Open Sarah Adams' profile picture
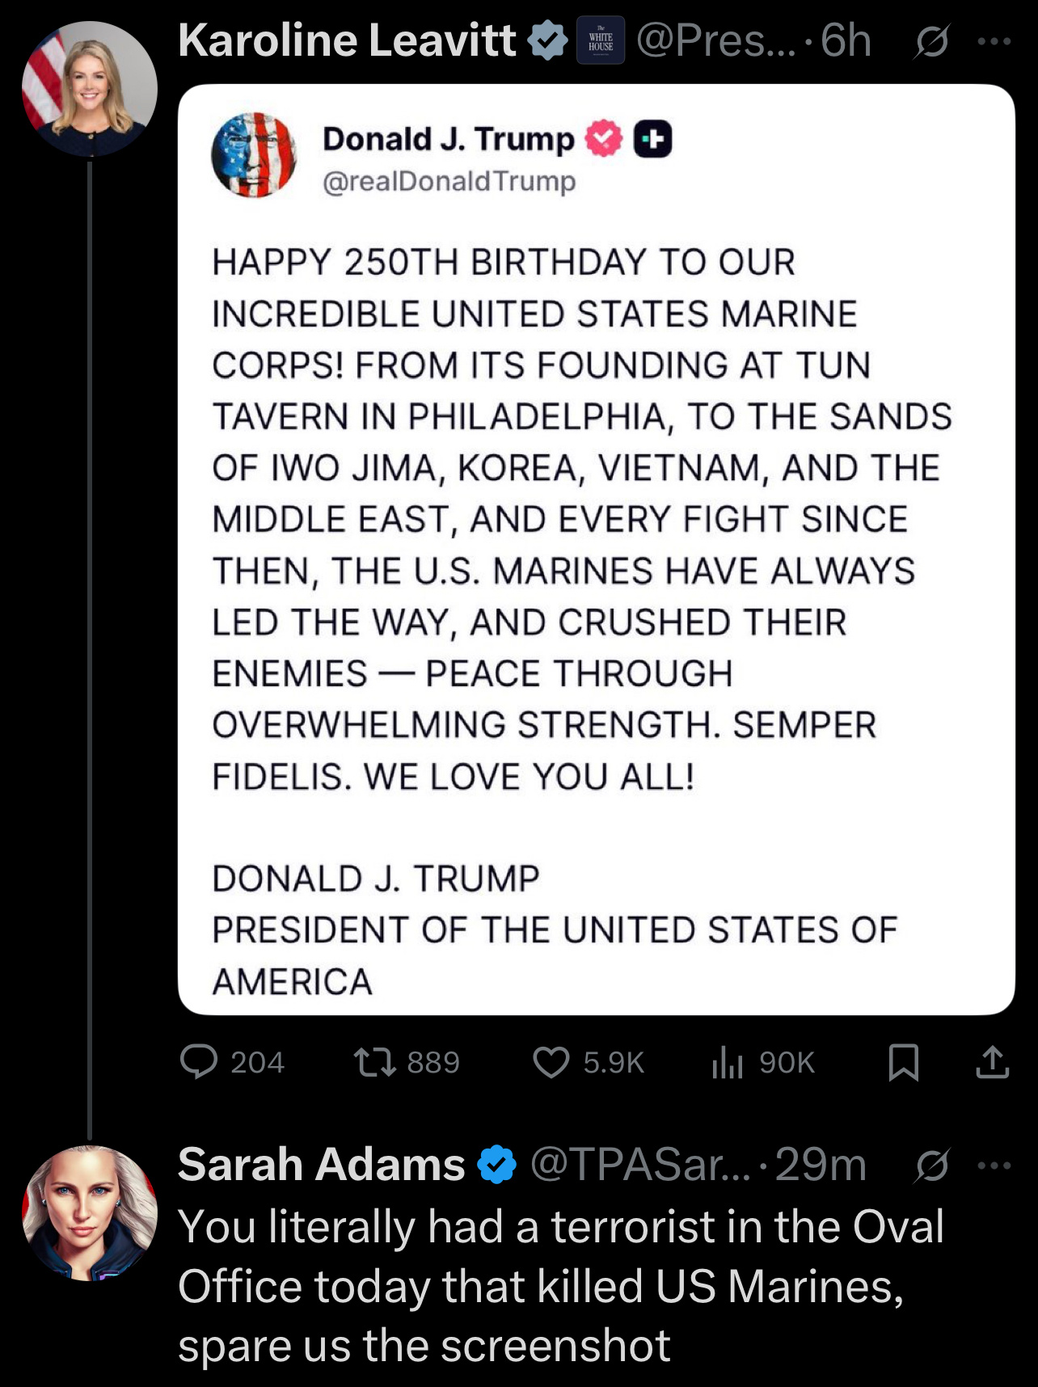 [90, 1212]
